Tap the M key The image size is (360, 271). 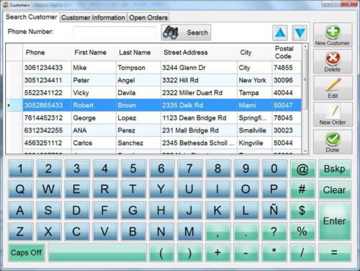(x=189, y=231)
